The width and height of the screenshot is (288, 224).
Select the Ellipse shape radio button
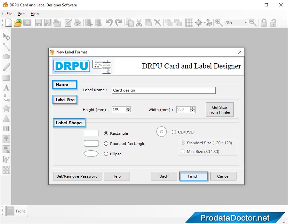[x=106, y=154]
